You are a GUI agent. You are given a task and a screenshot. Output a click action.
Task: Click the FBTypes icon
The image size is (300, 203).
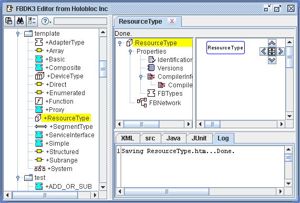(x=151, y=93)
